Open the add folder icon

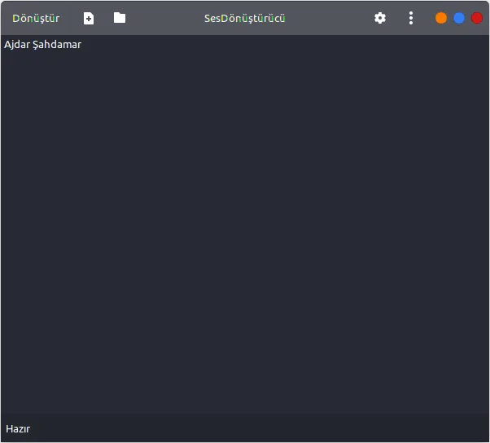click(x=120, y=18)
